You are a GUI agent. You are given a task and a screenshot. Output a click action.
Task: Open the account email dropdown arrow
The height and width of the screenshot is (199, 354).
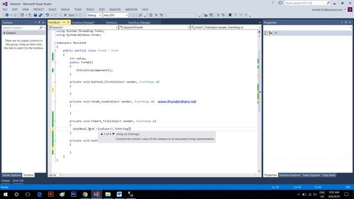coord(345,9)
